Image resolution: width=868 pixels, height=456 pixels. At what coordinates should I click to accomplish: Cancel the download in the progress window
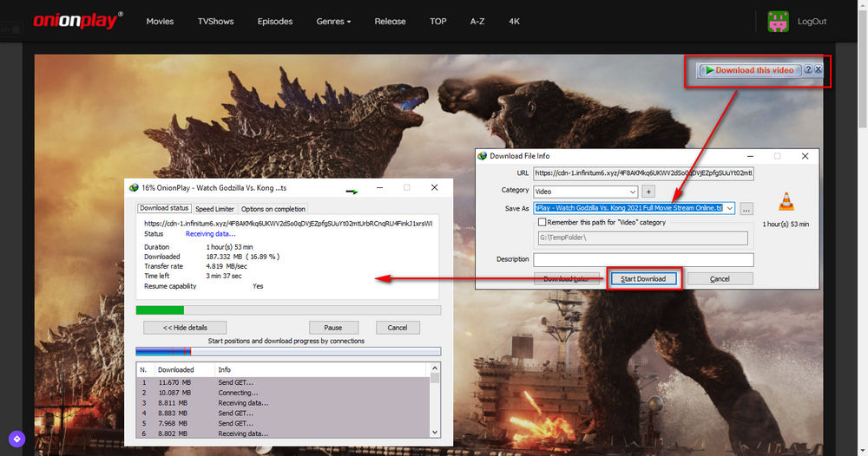398,328
